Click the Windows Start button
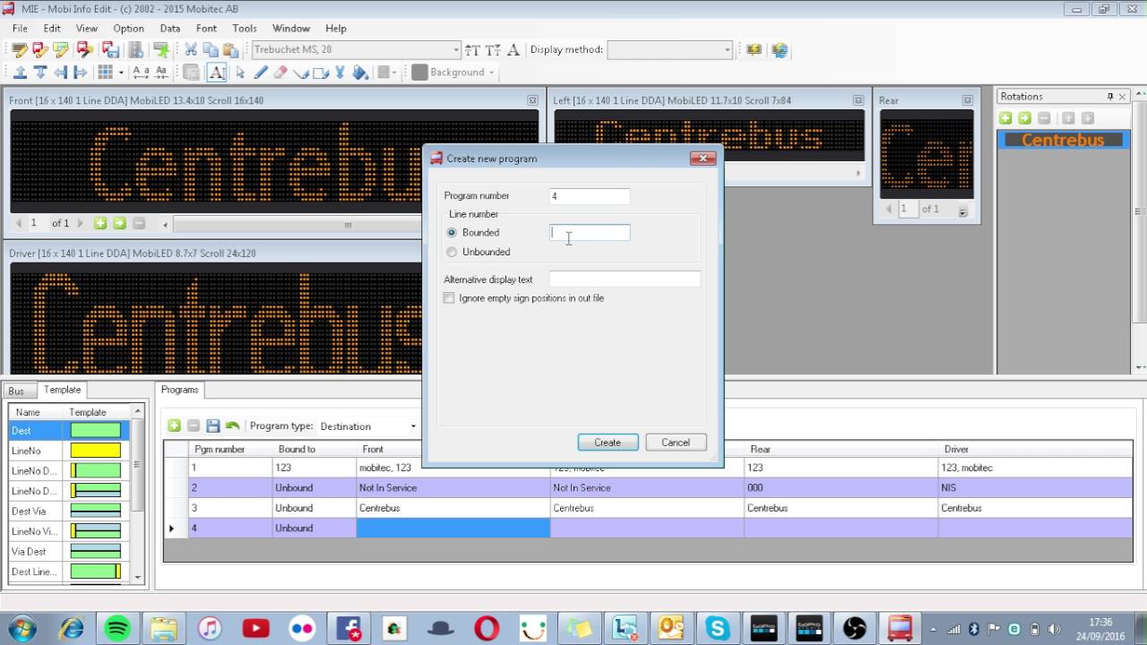The height and width of the screenshot is (645, 1147). point(22,628)
